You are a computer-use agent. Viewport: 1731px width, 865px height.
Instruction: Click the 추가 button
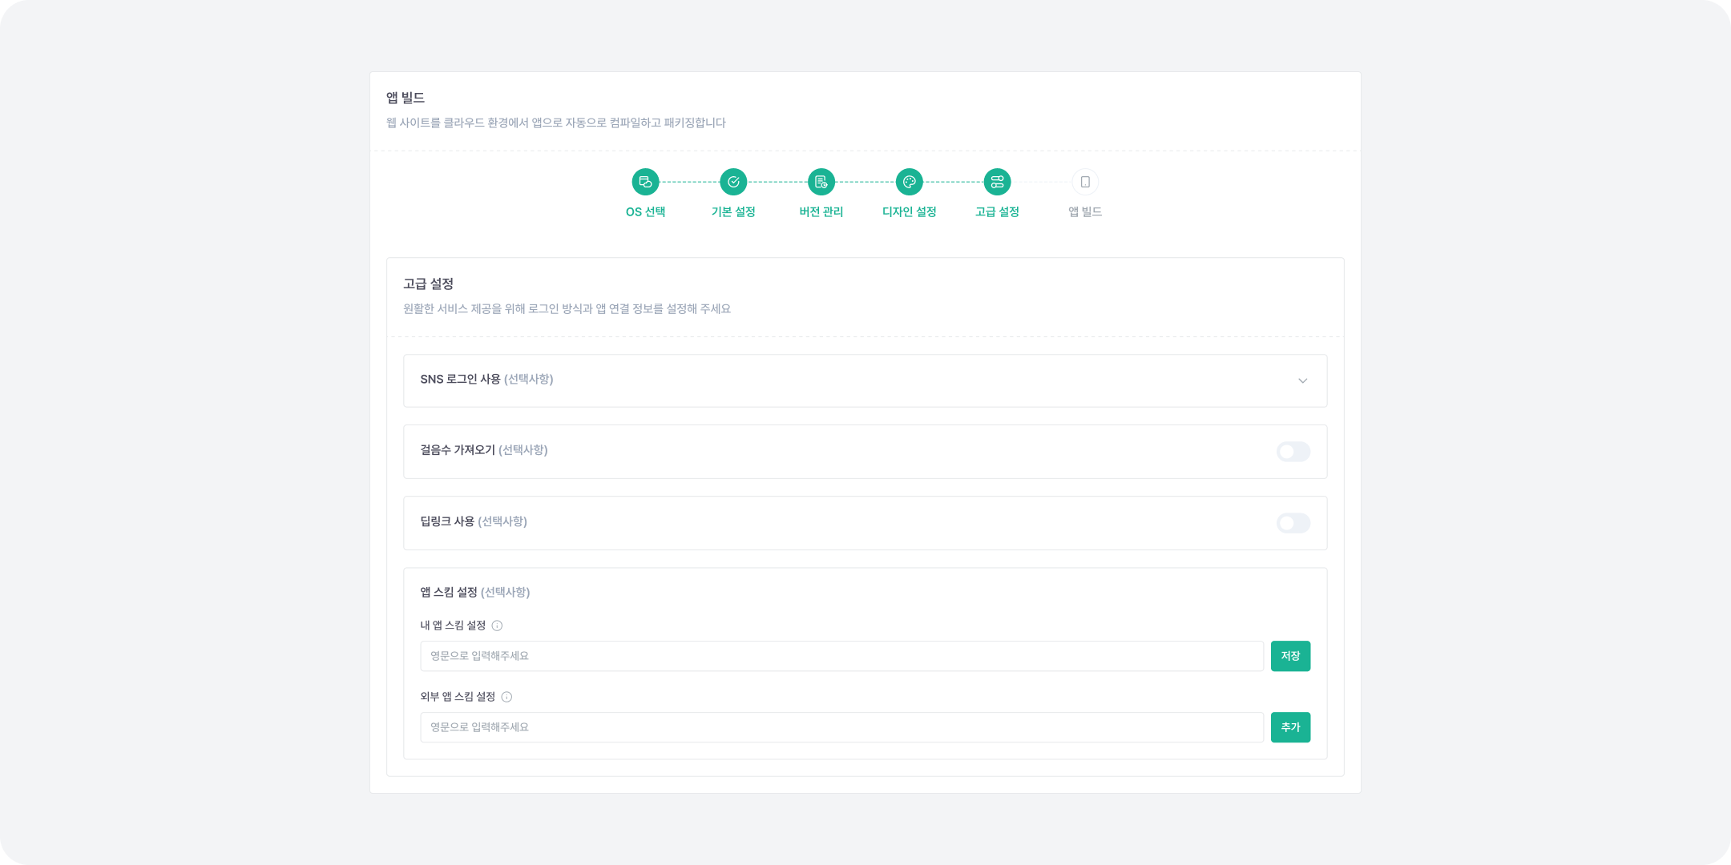(1290, 727)
